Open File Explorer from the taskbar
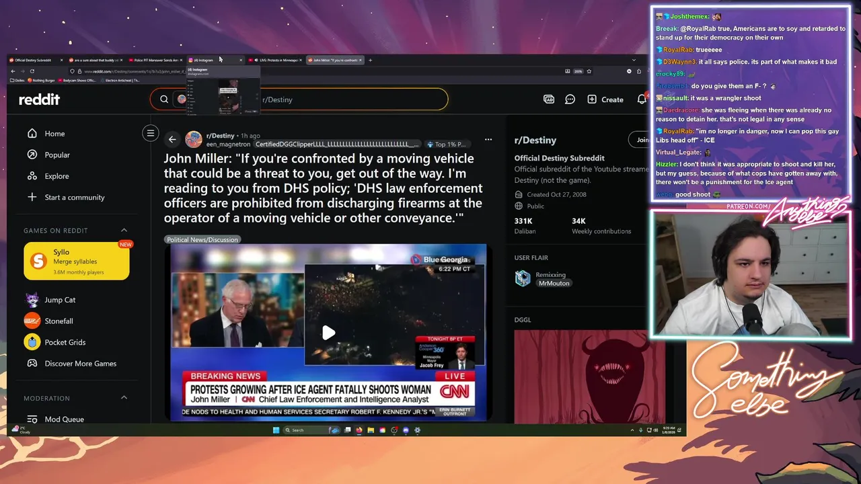Image resolution: width=861 pixels, height=484 pixels. [371, 430]
